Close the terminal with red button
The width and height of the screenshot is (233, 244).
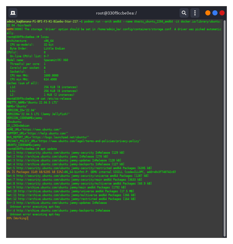coord(222,13)
